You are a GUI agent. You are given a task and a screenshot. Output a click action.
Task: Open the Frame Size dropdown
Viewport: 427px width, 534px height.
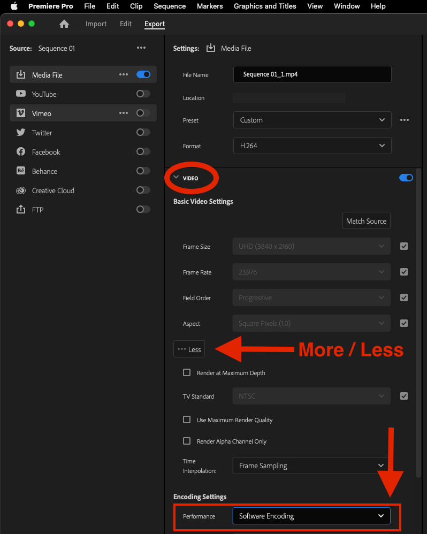311,246
